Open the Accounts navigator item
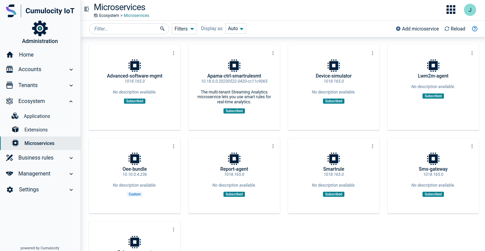This screenshot has height=251, width=485. 40,69
